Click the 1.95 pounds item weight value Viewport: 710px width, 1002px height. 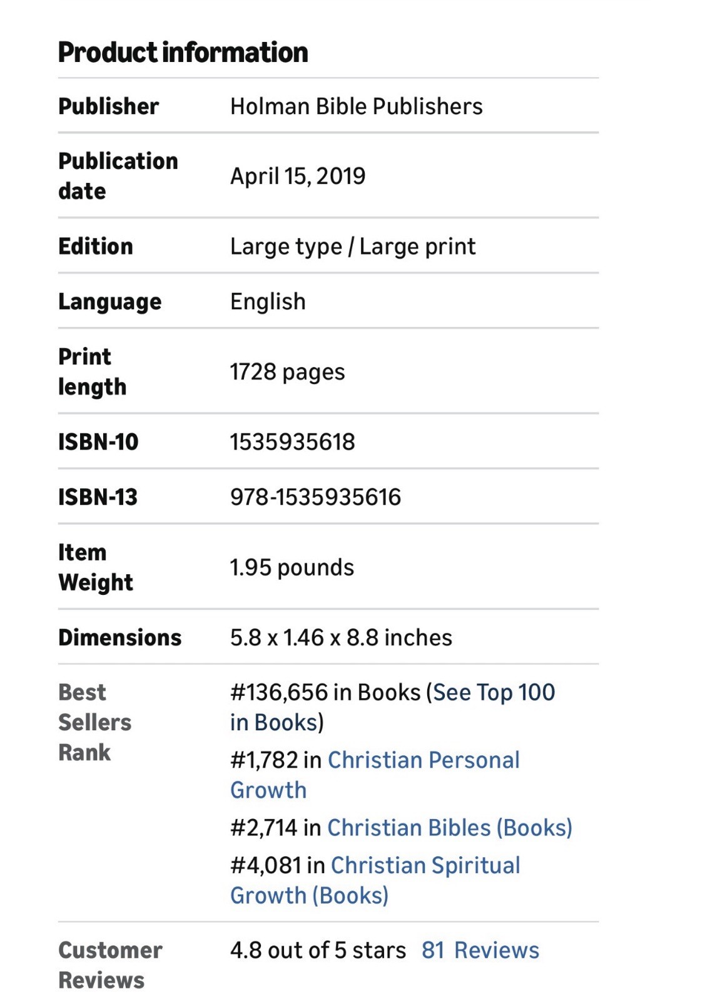tap(292, 567)
